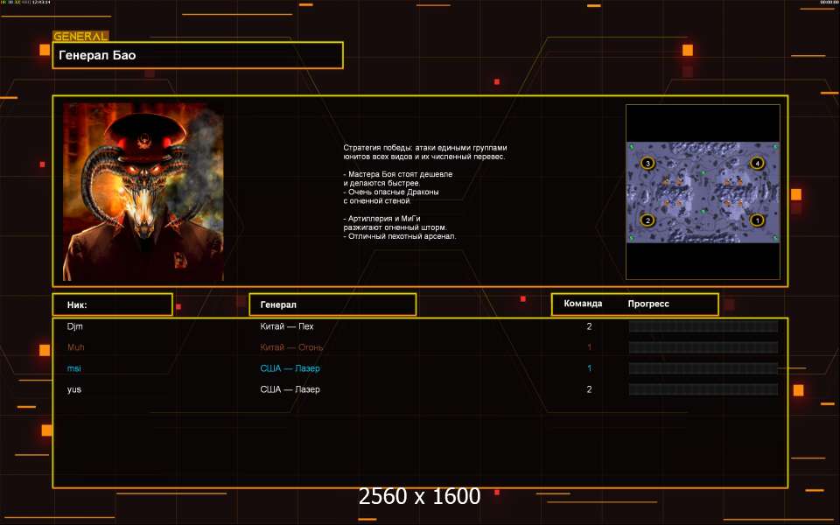Click start position 2 on the minimap

[647, 220]
